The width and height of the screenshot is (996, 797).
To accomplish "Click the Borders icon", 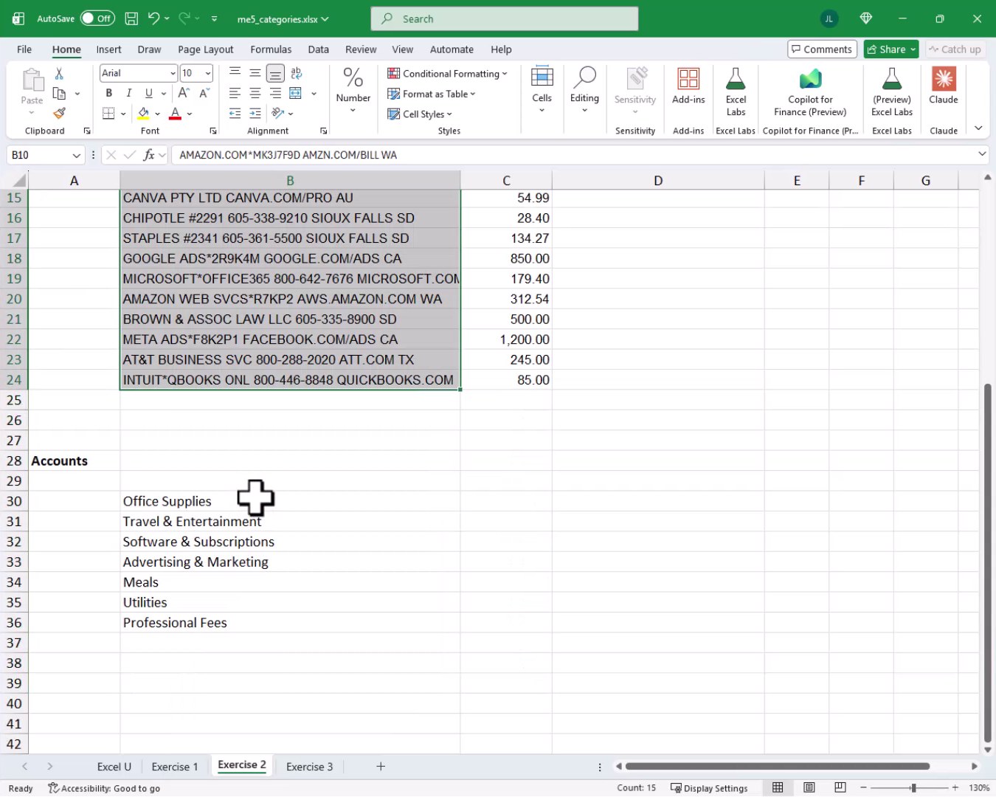I will [x=108, y=114].
